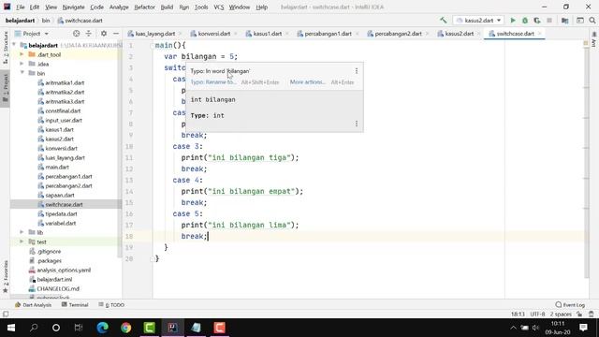Collapse the belajardart root folder
The height and width of the screenshot is (337, 599).
click(x=14, y=45)
